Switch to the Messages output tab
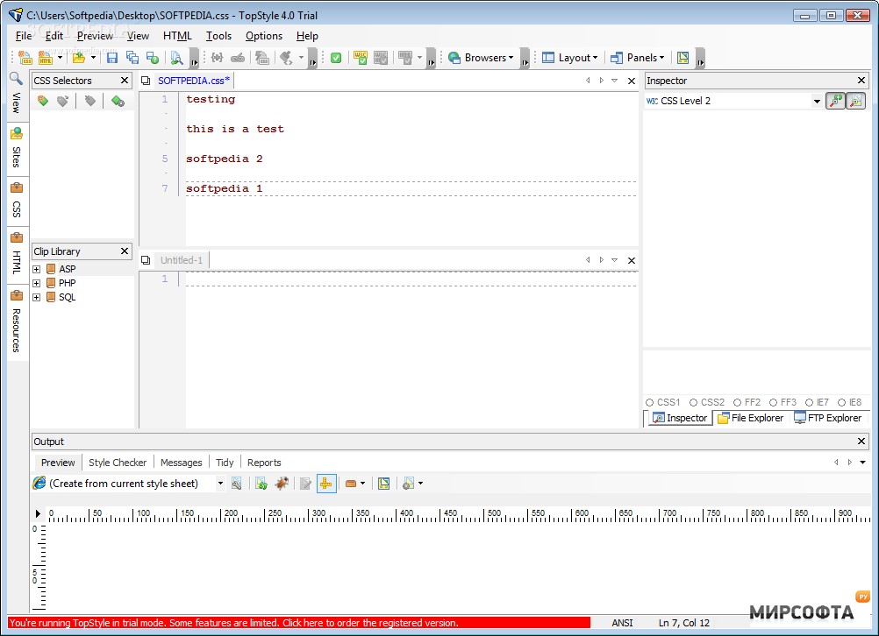 [x=181, y=463]
